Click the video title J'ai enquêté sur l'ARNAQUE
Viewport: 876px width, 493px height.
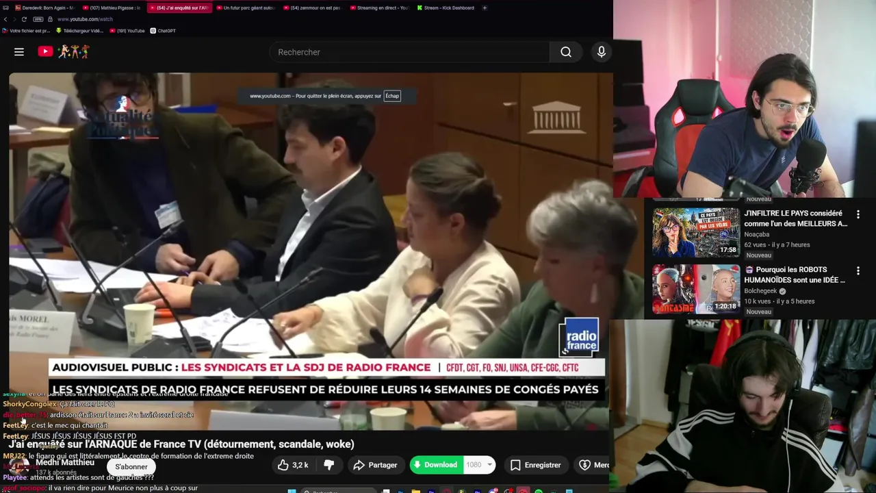pyautogui.click(x=181, y=444)
